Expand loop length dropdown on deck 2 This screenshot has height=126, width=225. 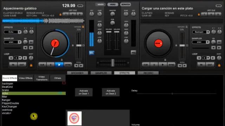pyautogui.click(x=208, y=58)
